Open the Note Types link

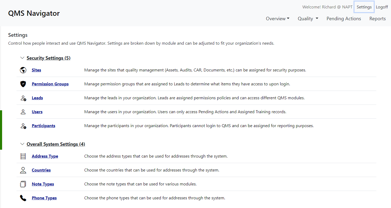(x=43, y=184)
